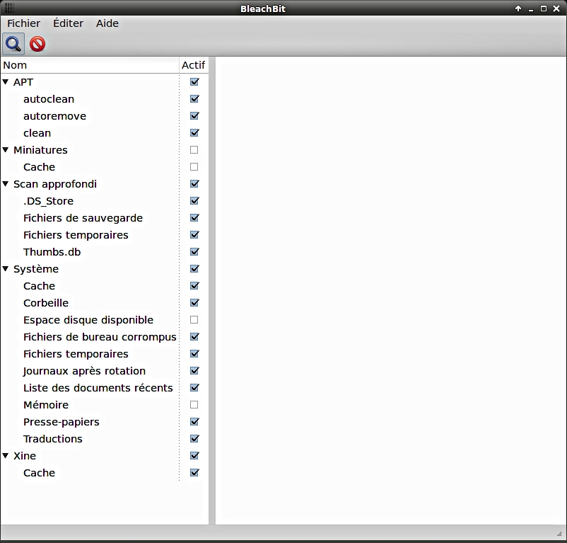This screenshot has width=567, height=543.
Task: Collapse the APT group
Action: [6, 82]
